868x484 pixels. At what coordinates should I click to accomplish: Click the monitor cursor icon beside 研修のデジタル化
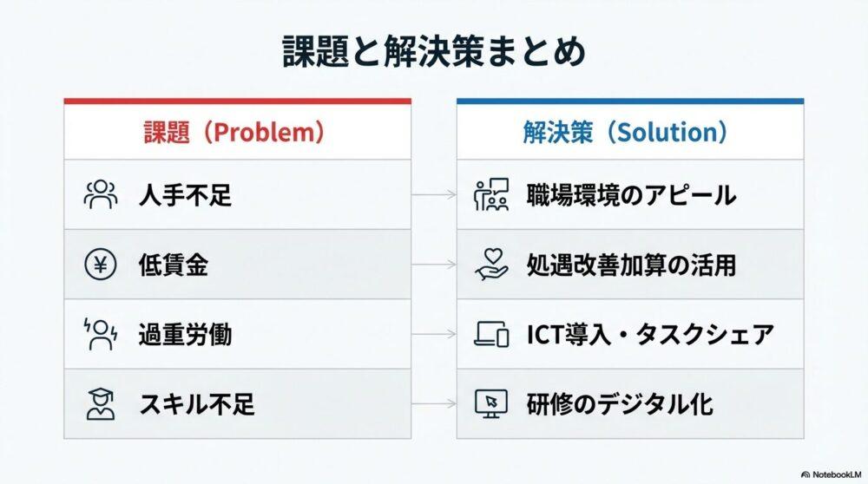click(491, 403)
